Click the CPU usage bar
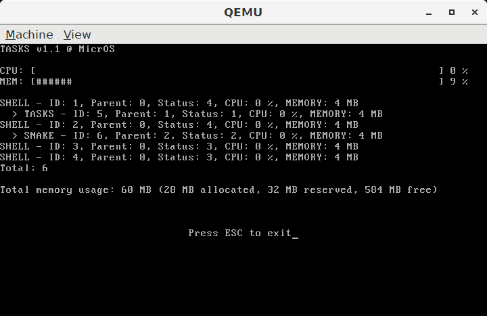 point(237,71)
